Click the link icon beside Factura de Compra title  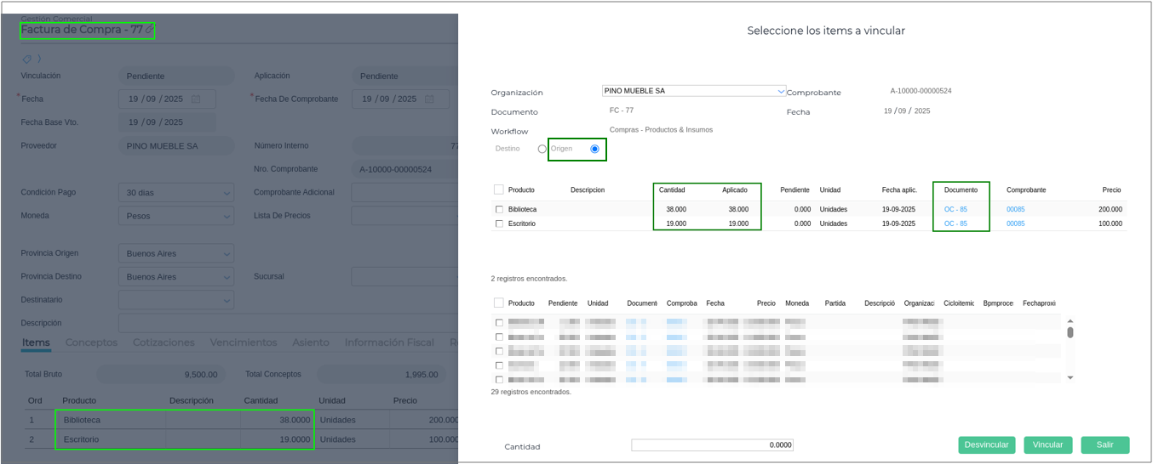point(150,30)
